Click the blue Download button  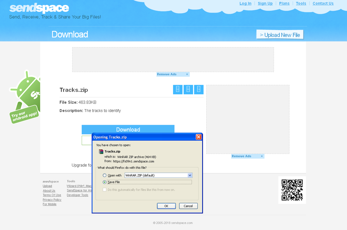coord(128,129)
